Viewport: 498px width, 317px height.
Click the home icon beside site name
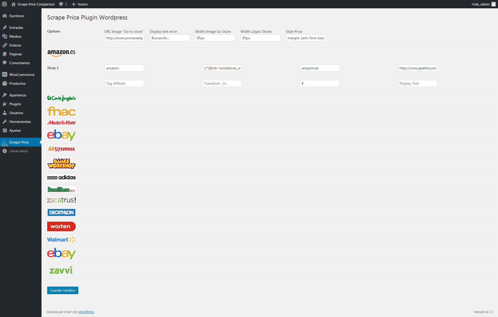coord(13,4)
